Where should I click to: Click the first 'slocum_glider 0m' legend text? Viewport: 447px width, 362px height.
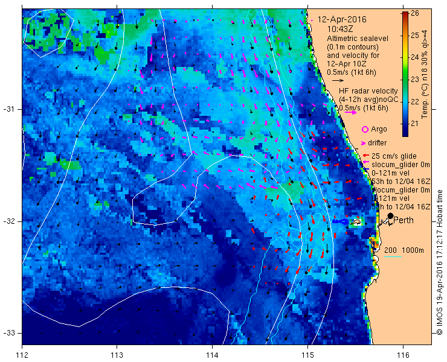400,164
